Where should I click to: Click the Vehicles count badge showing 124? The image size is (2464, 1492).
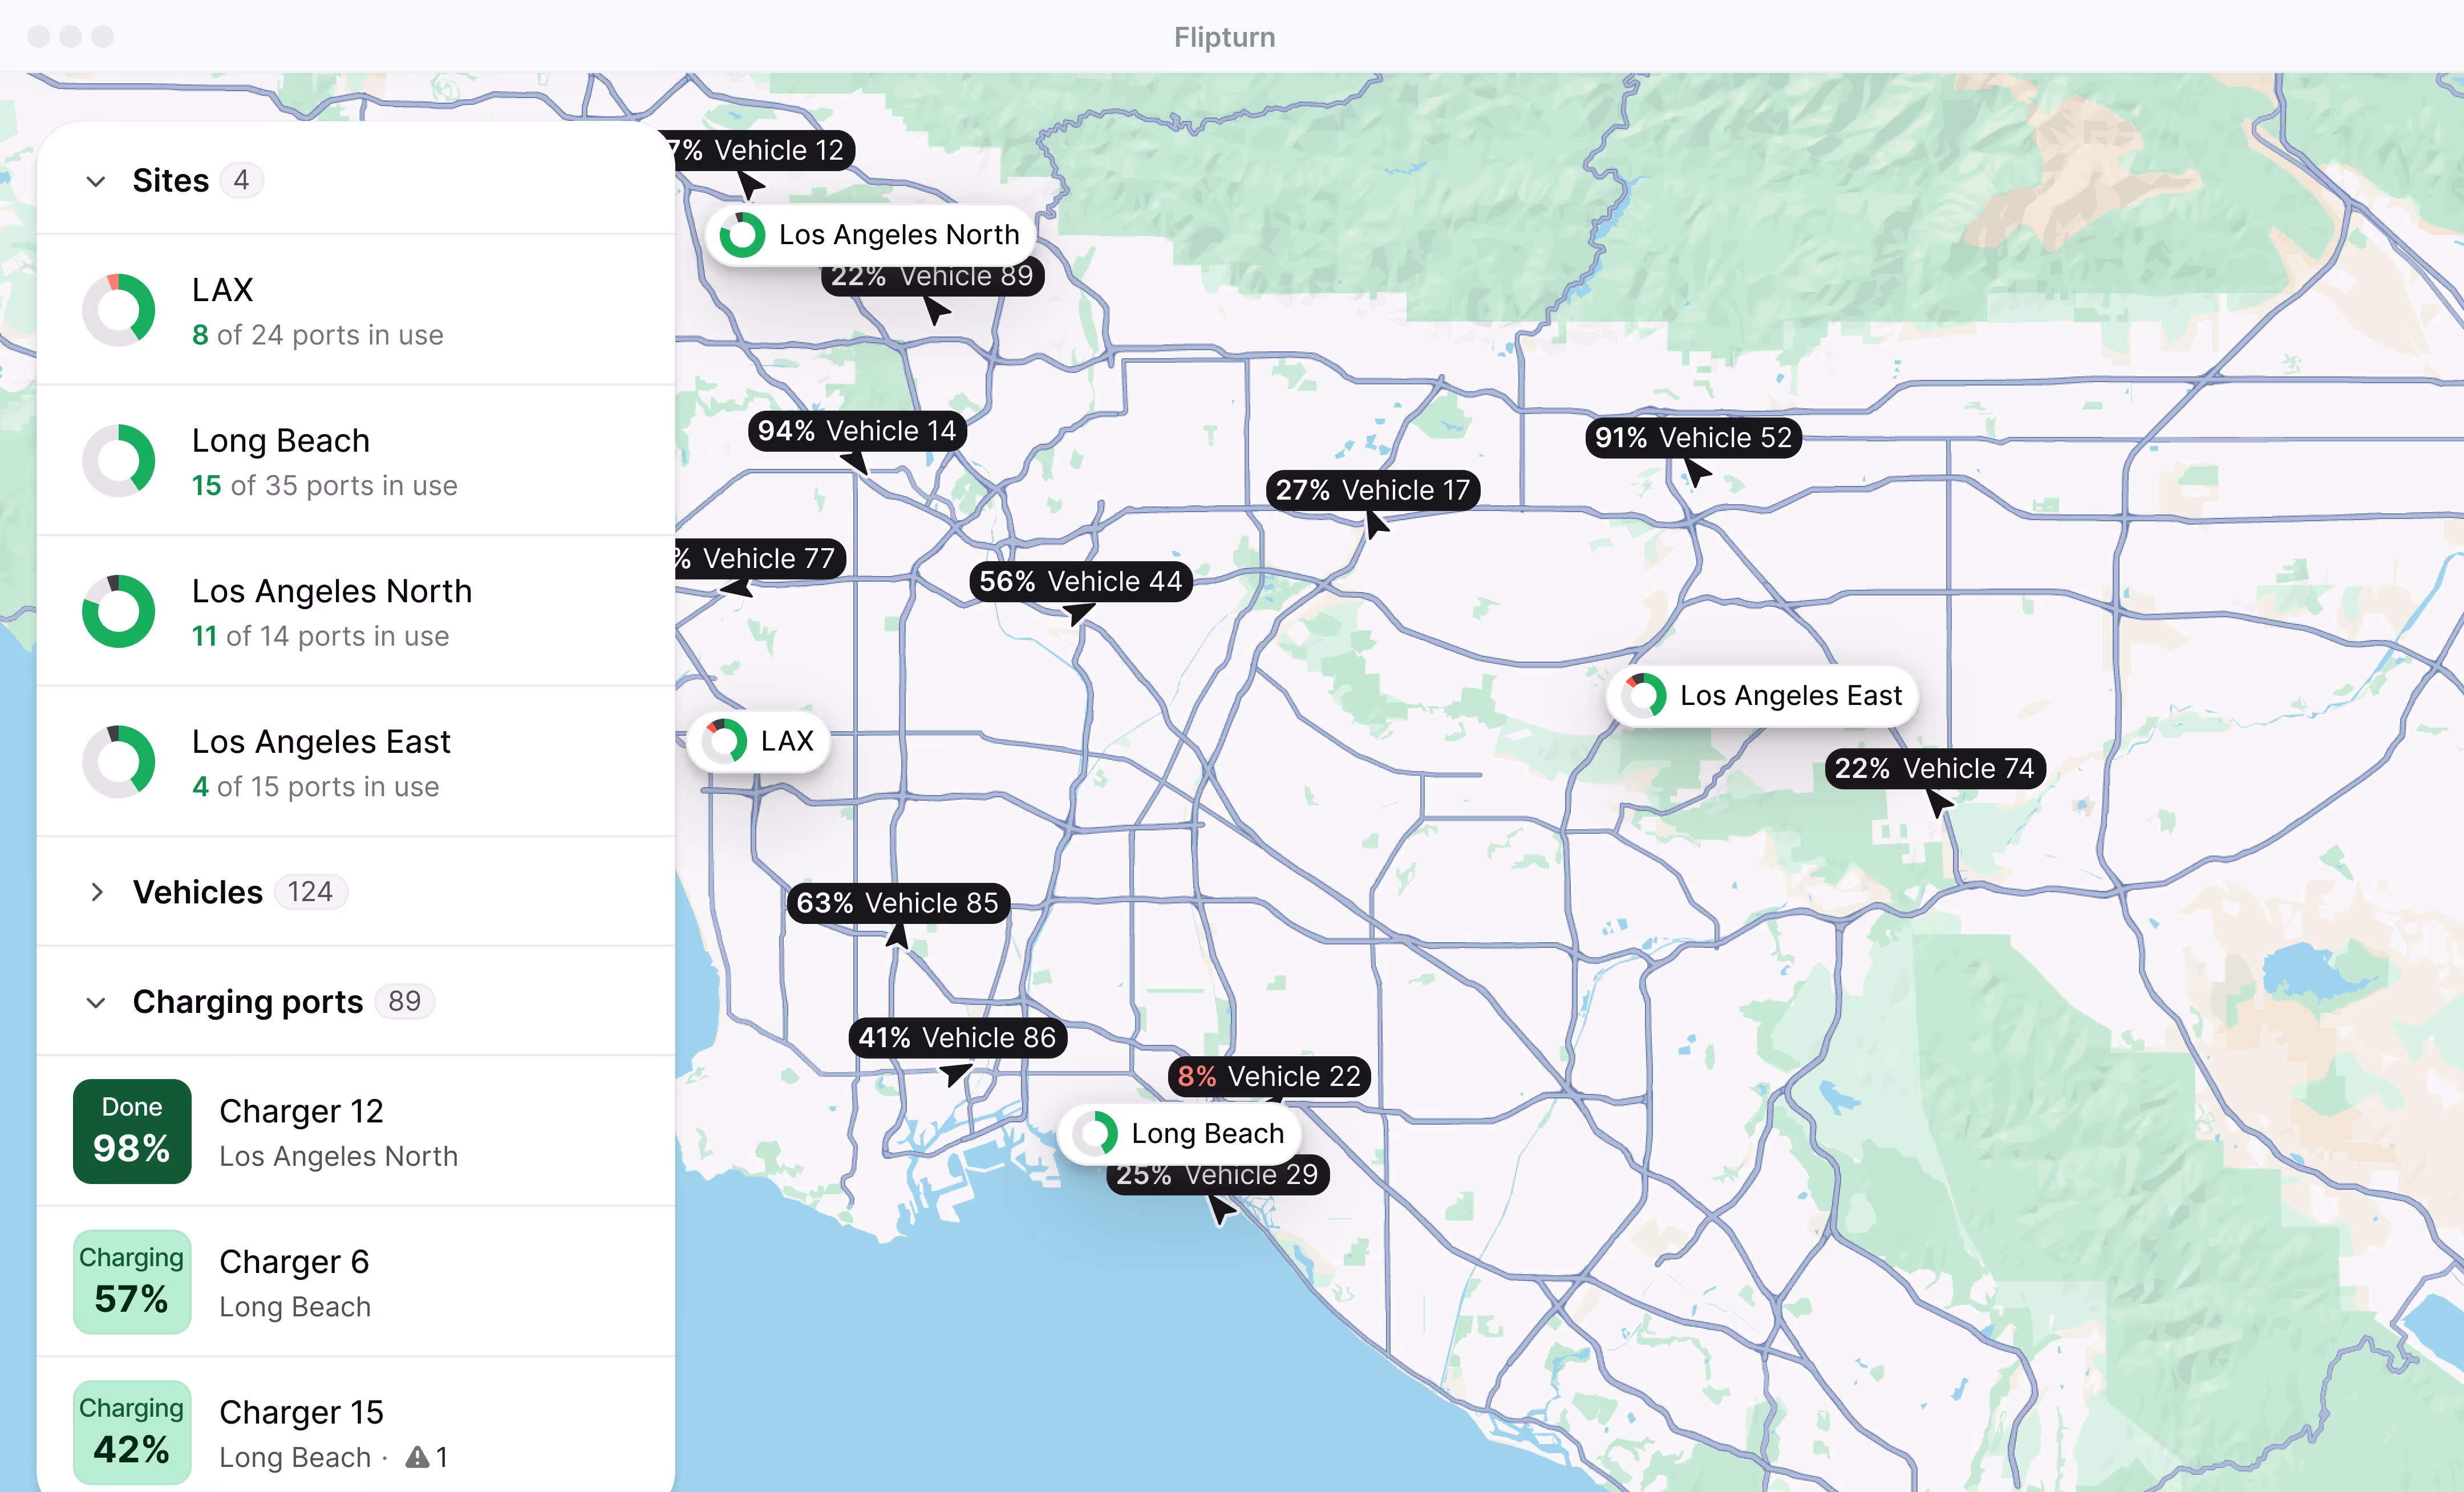[x=310, y=892]
